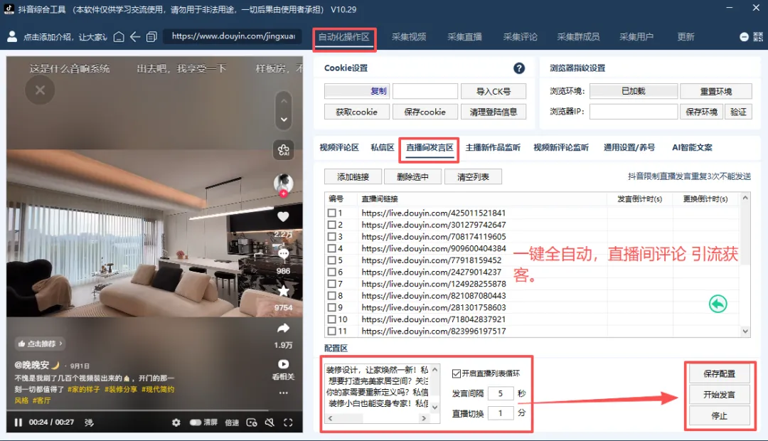
Task: Enter fullscreen using the player's fullscreen icon
Action: click(x=287, y=423)
